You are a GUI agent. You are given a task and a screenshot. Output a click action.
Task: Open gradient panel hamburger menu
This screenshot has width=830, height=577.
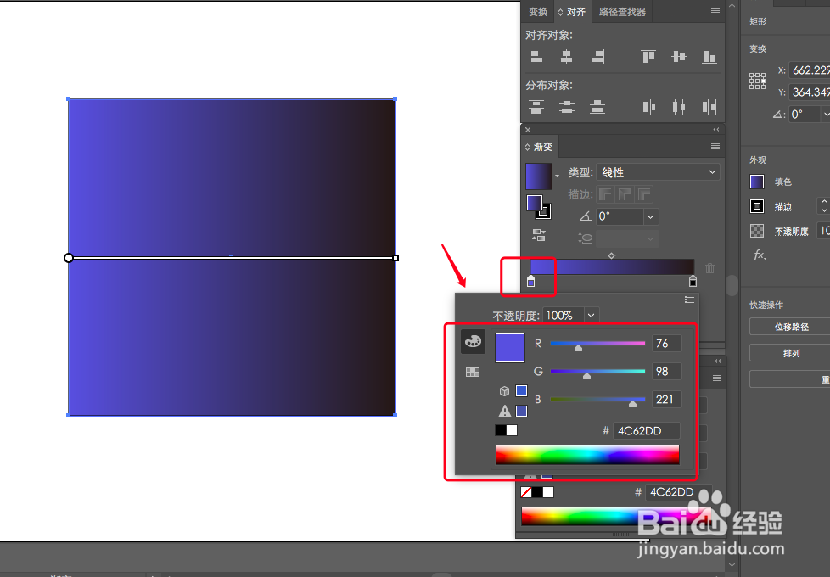coord(715,147)
